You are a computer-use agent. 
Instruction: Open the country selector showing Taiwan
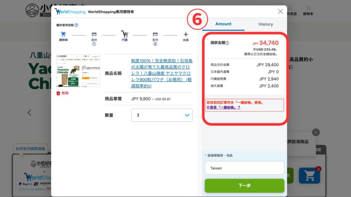tap(244, 168)
